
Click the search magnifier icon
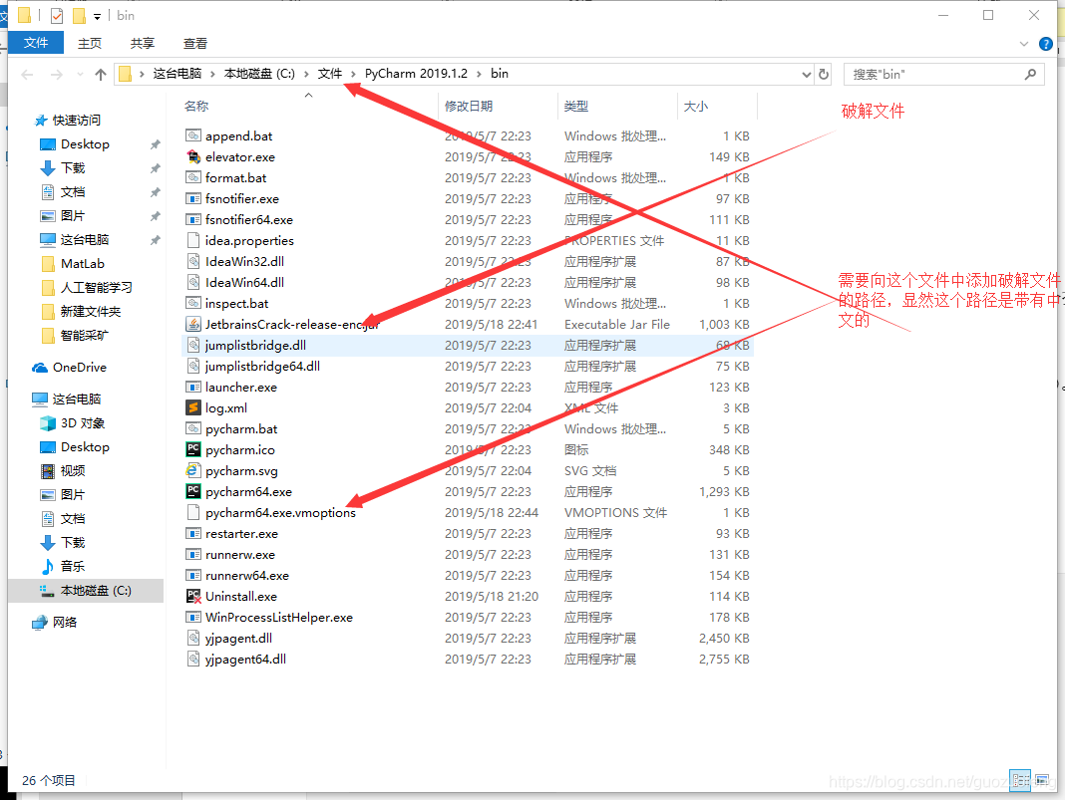click(1030, 74)
